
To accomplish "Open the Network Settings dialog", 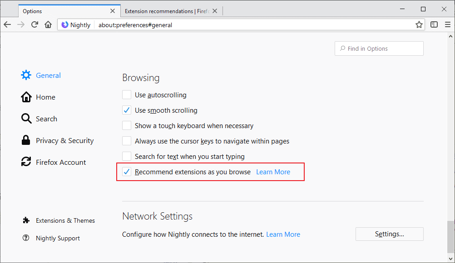I will (x=389, y=234).
